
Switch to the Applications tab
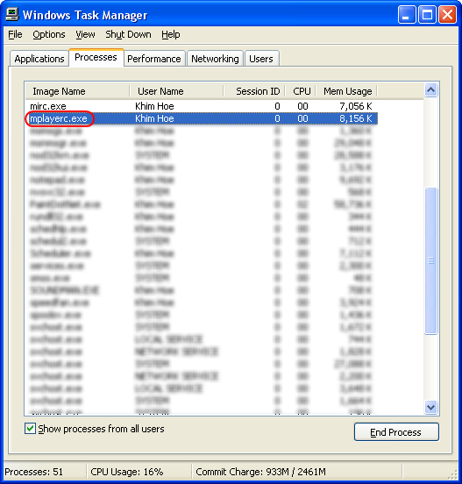(39, 59)
